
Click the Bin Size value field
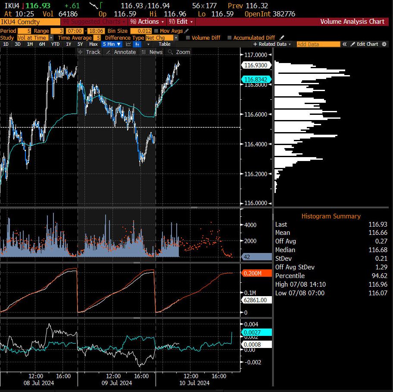[140, 31]
